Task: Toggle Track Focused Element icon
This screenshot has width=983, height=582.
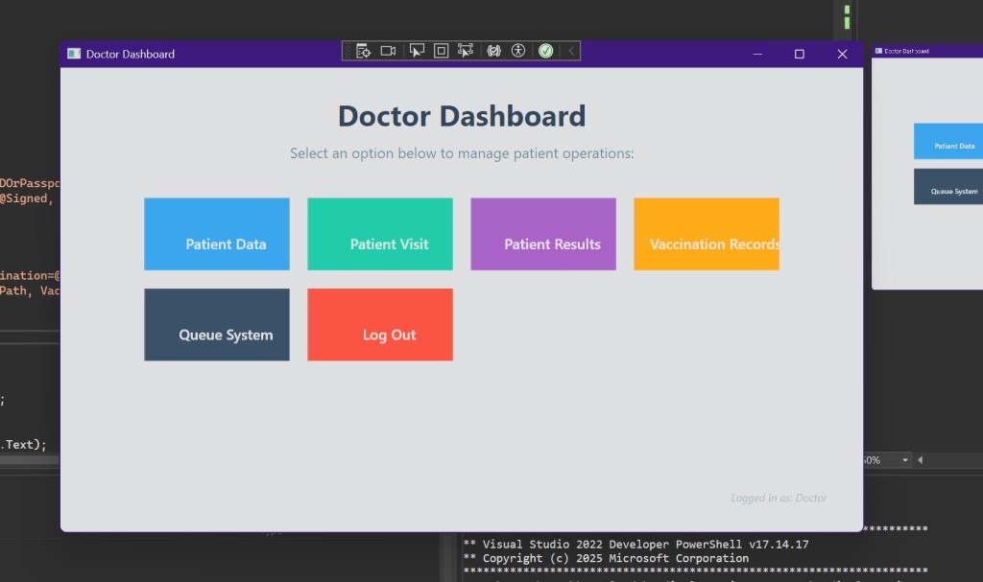Action: tap(466, 51)
